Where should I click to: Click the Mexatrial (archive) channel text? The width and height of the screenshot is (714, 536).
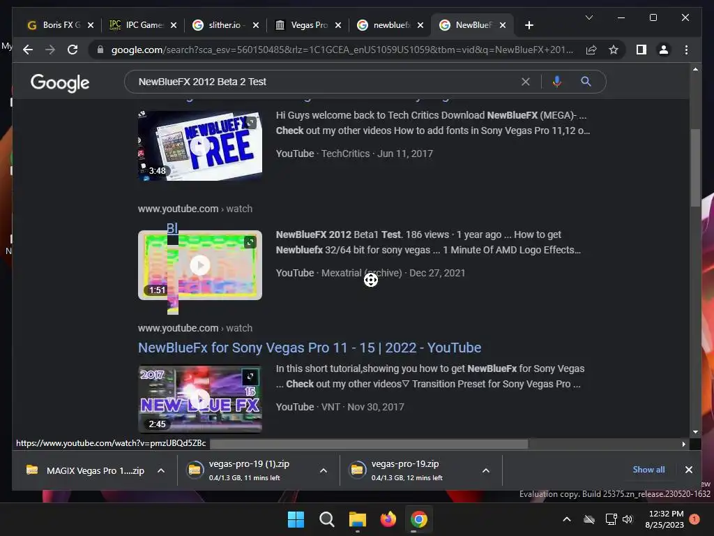(x=362, y=273)
